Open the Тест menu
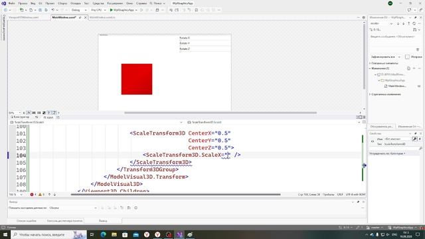The height and width of the screenshot is (239, 425). [86, 3]
